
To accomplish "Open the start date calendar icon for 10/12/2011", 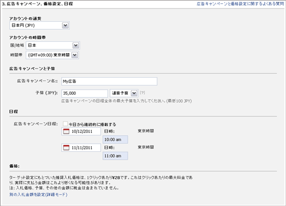I will pyautogui.click(x=66, y=131).
